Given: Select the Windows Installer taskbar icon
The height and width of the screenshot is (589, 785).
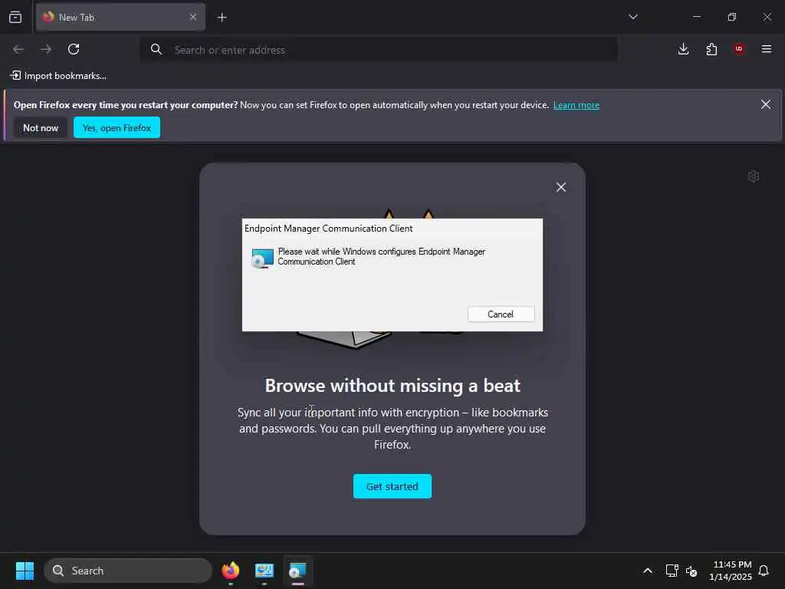Looking at the screenshot, I should point(298,571).
